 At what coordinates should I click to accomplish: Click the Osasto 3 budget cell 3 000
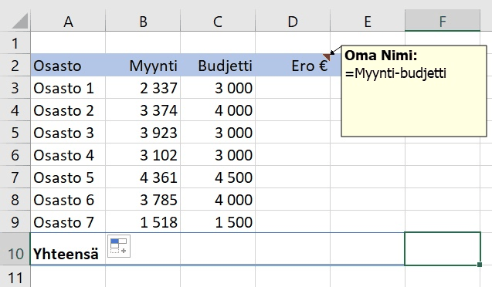coord(218,132)
